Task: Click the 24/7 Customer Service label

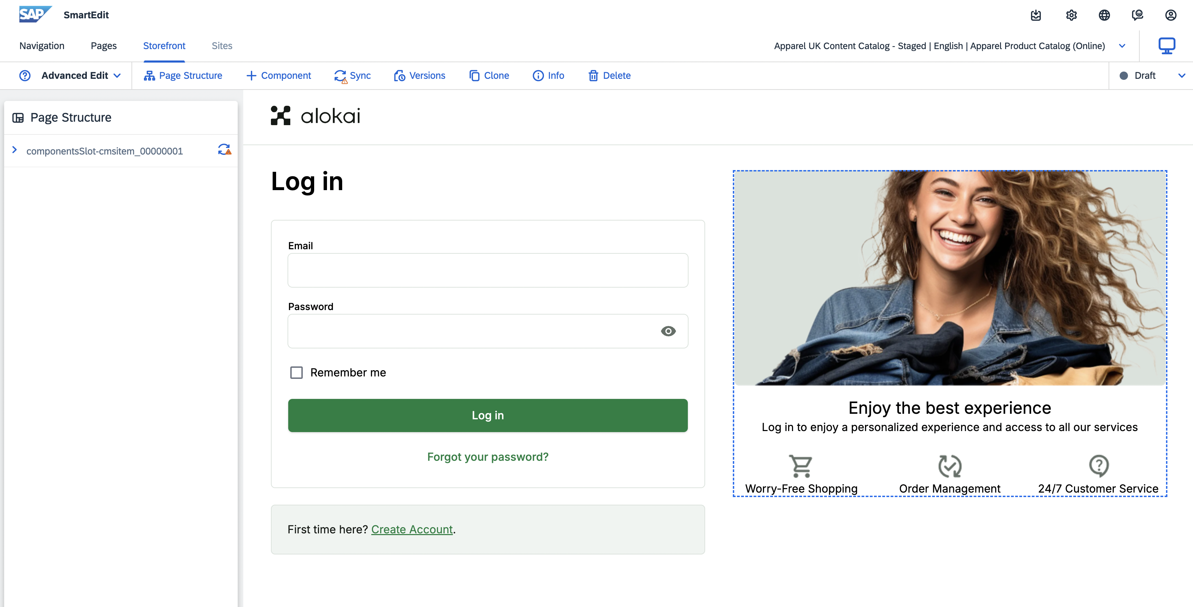Action: [1098, 488]
